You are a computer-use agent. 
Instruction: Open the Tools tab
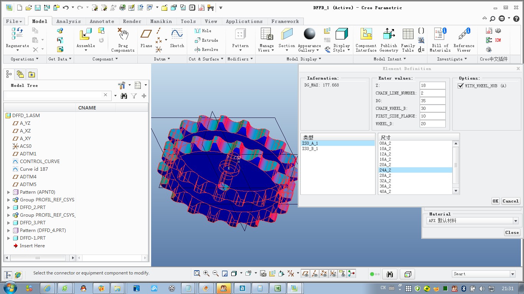188,21
